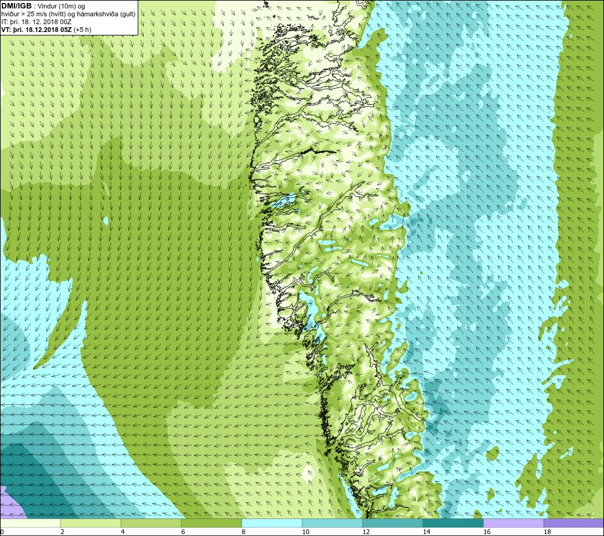Click the legend scale label 10
This screenshot has height=536, width=604.
pyautogui.click(x=306, y=532)
